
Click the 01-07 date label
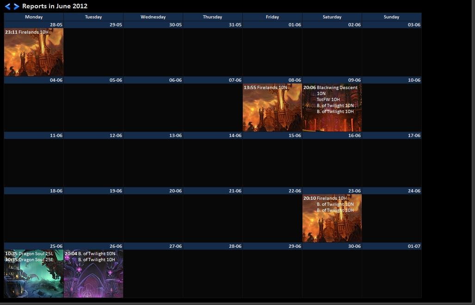click(x=414, y=246)
